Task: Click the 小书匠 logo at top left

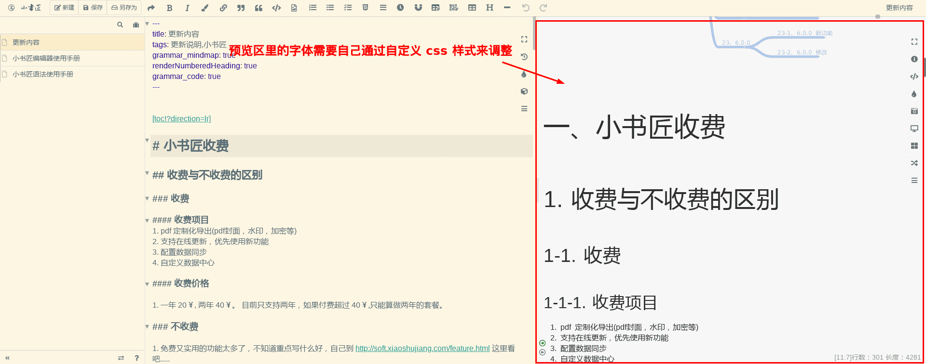Action: [25, 8]
